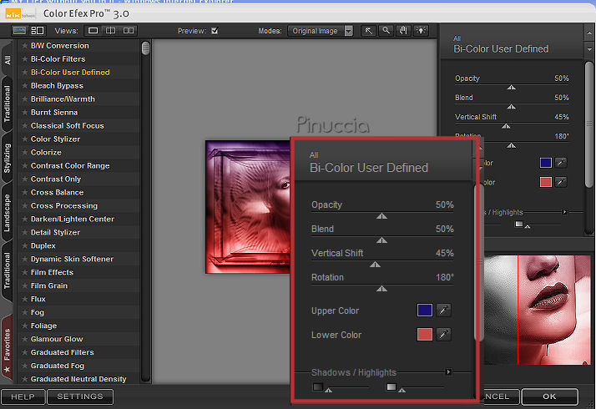Choose the arrow selection tool

369,31
